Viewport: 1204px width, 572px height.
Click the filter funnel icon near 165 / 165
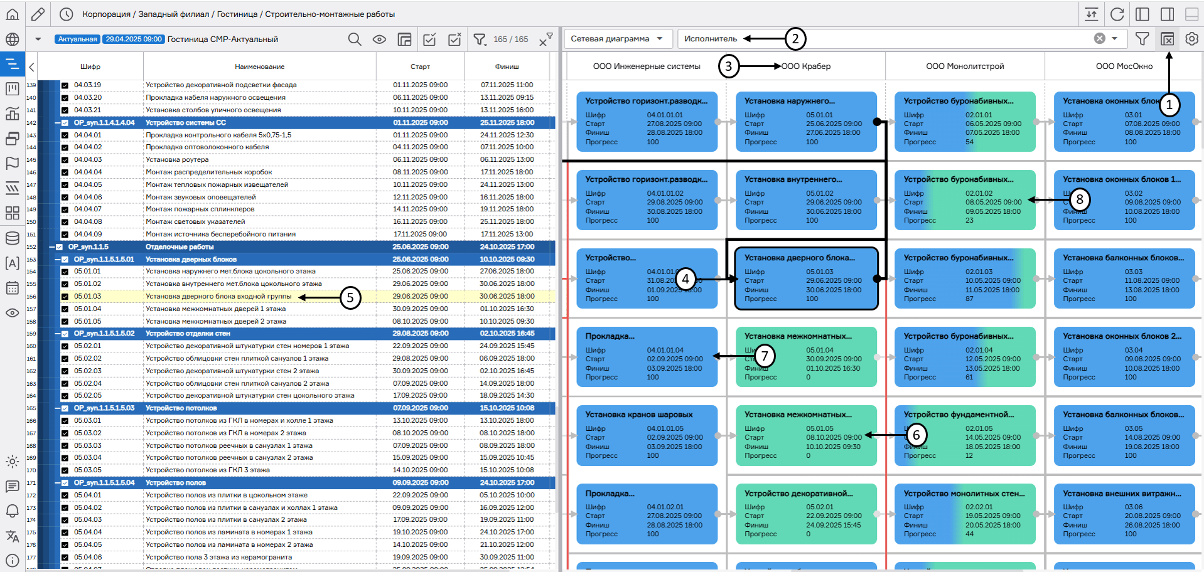pyautogui.click(x=480, y=40)
